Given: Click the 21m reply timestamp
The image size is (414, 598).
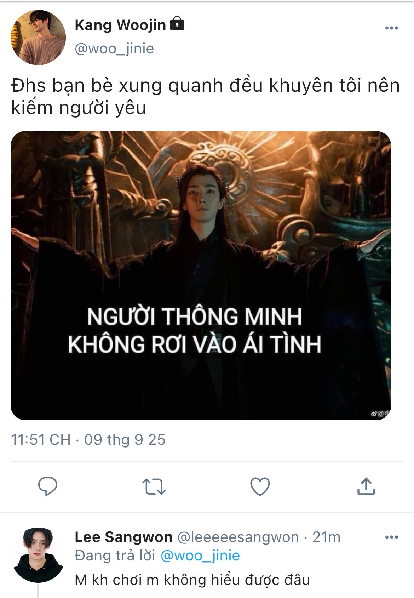Looking at the screenshot, I should coord(326,537).
